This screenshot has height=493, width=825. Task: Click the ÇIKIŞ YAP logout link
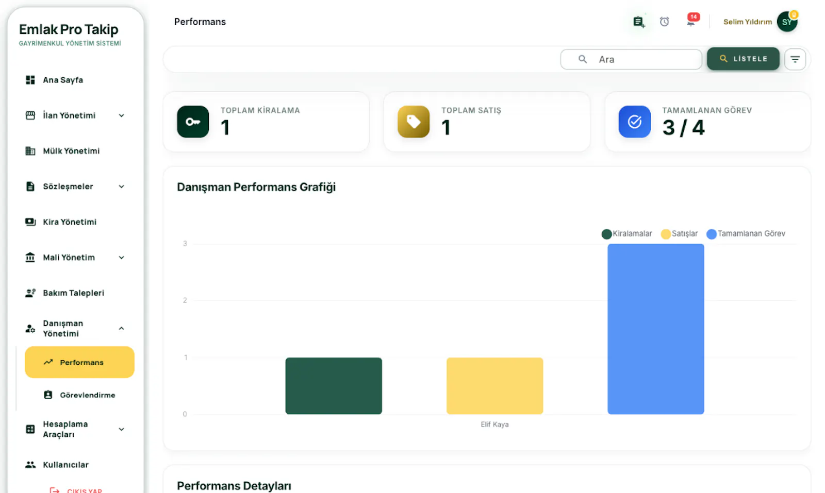[x=76, y=490]
